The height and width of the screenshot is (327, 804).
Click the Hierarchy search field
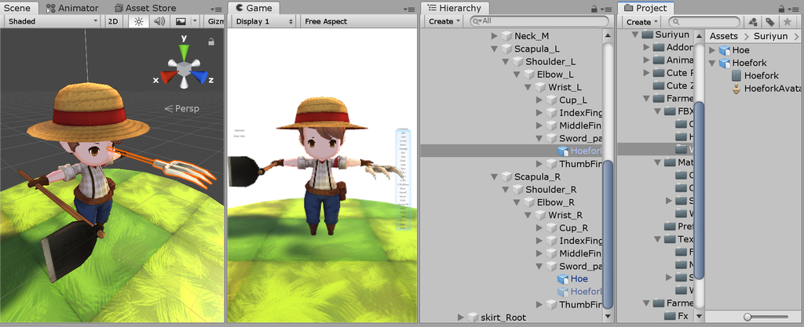539,21
